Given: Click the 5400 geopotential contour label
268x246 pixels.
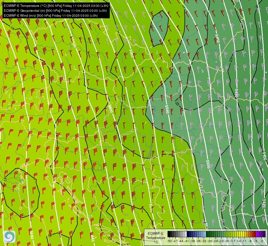Looking at the screenshot, I should click(x=264, y=156).
